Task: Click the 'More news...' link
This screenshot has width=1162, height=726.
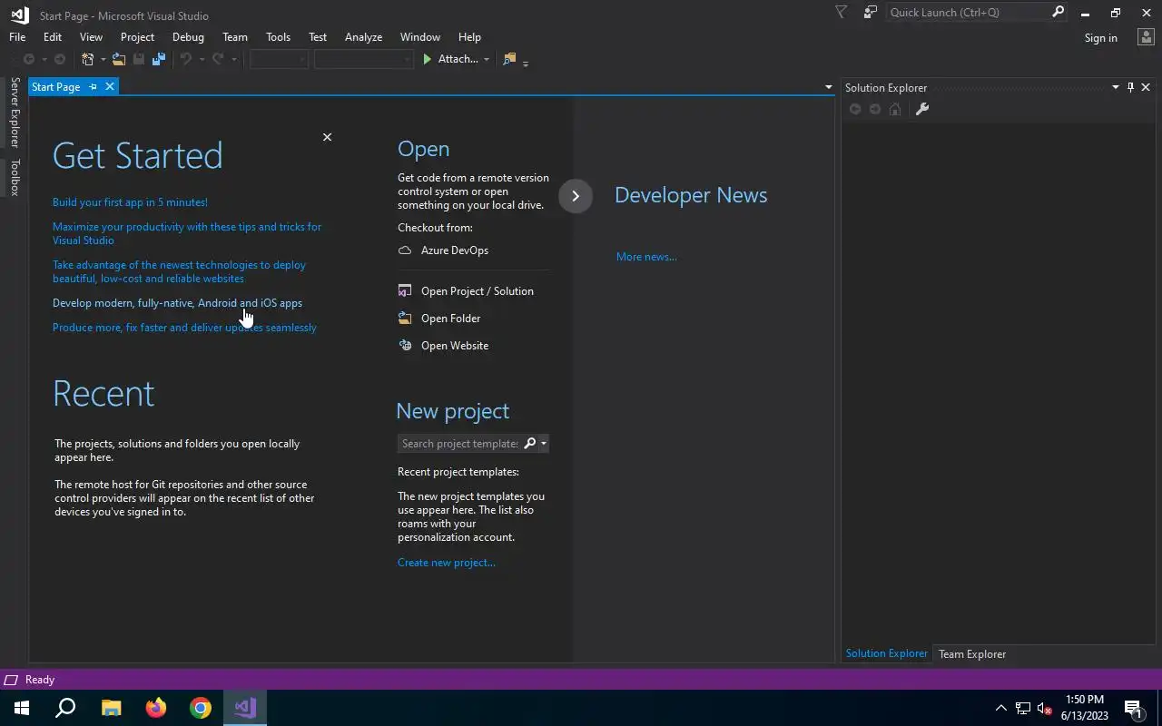Action: [x=646, y=257]
